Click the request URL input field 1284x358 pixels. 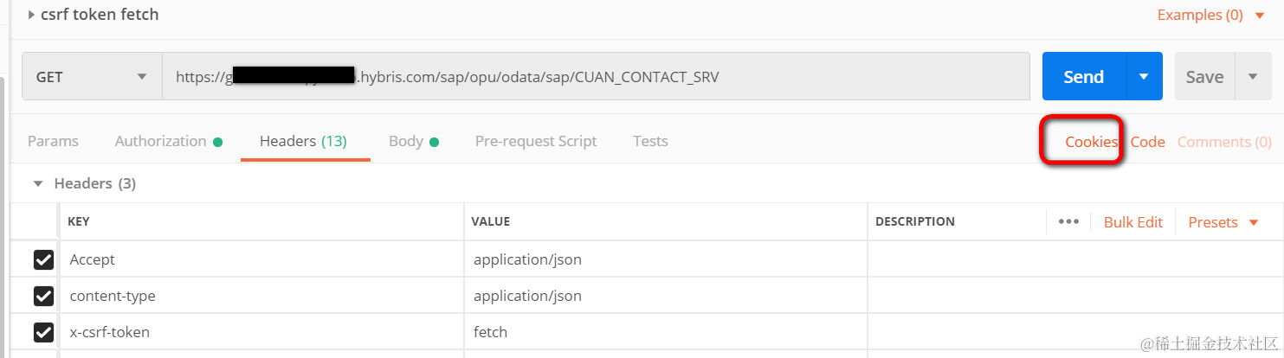[596, 77]
